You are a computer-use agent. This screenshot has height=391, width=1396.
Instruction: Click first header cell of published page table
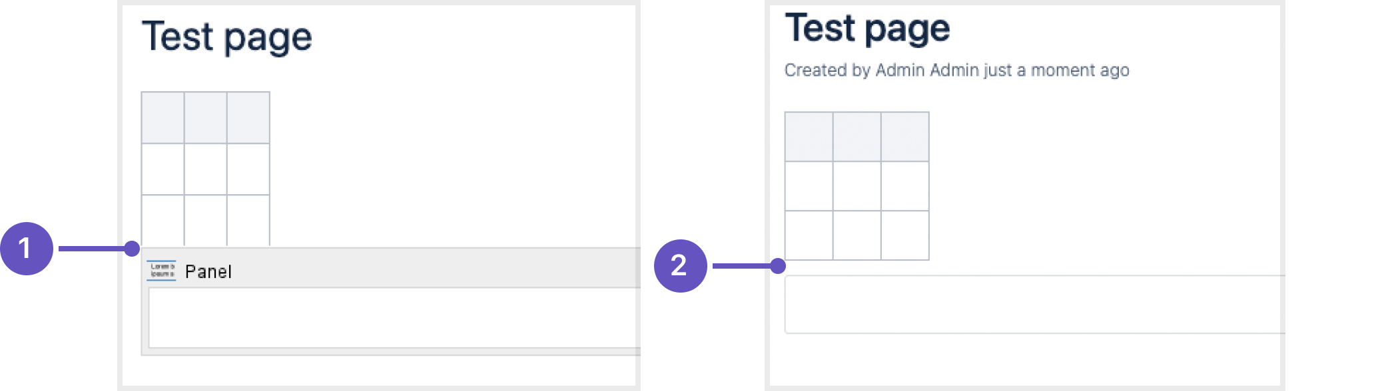[809, 137]
